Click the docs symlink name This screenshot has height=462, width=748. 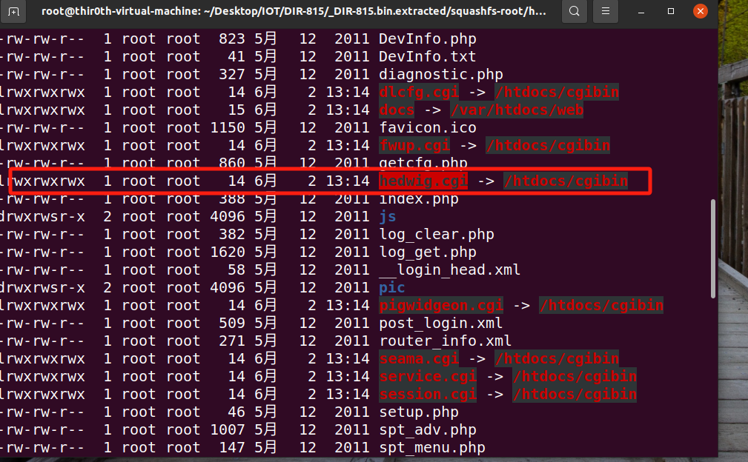(397, 110)
